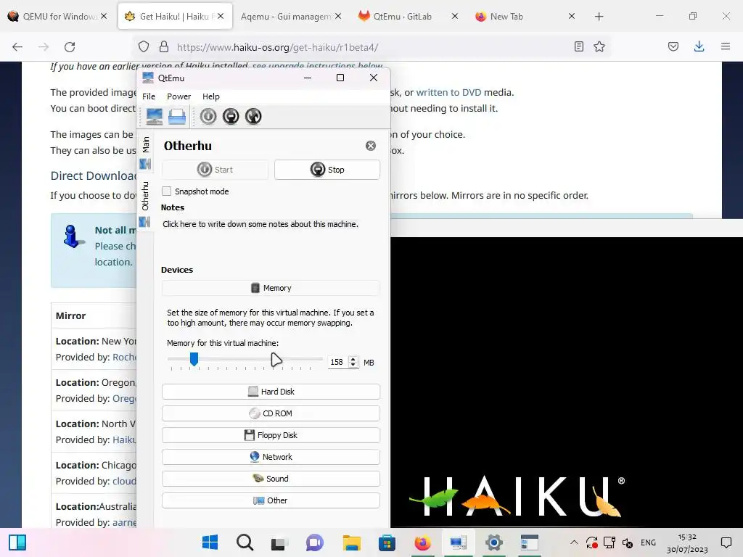Open the Help menu in QtEmu
Screen dimensions: 743x557
pyautogui.click(x=211, y=96)
